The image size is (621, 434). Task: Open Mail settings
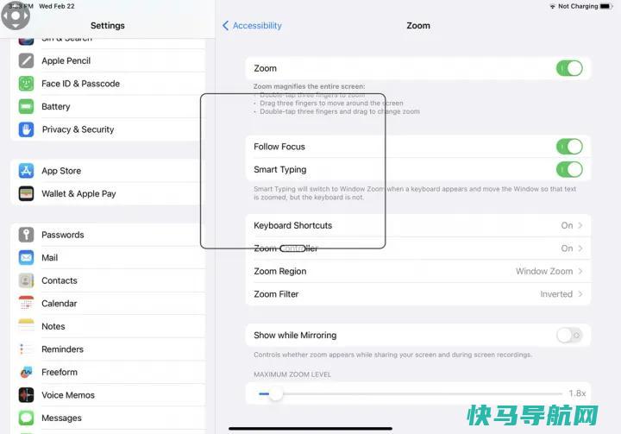(108, 258)
